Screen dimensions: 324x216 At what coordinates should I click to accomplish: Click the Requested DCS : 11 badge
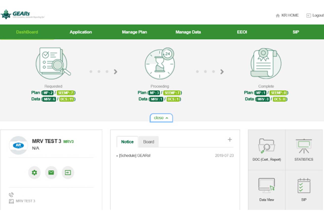point(67,99)
